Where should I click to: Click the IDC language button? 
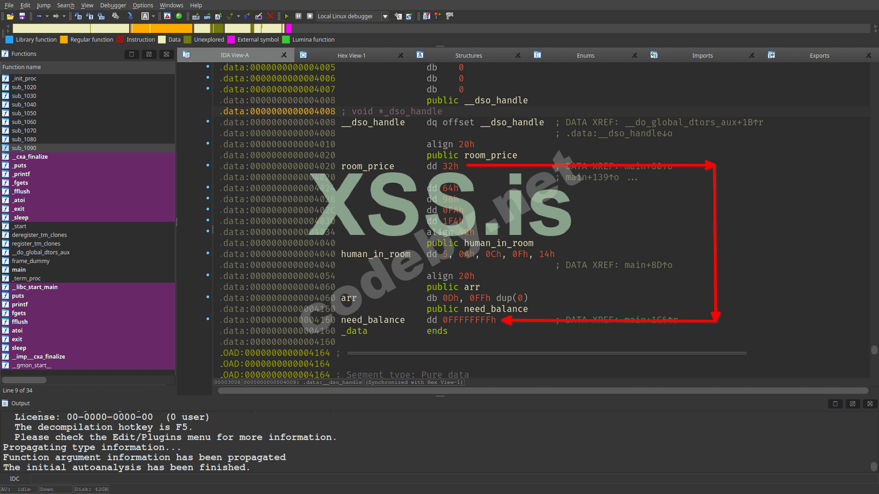coord(14,479)
